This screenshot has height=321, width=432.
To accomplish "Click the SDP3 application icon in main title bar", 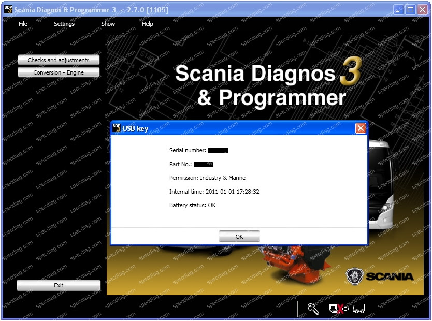I will [x=8, y=9].
